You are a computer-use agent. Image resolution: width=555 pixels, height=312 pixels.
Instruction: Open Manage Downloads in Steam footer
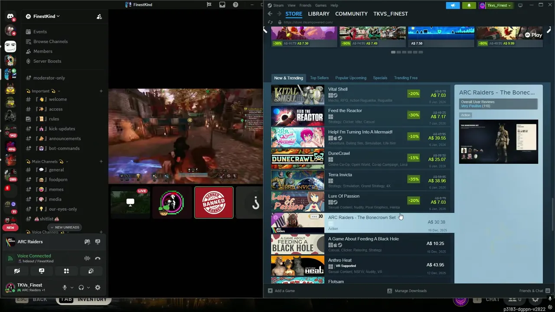click(407, 291)
